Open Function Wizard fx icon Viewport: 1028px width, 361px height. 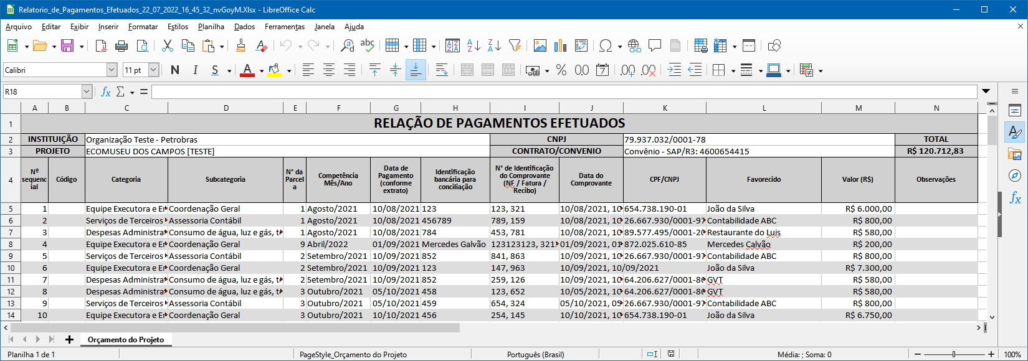[106, 92]
